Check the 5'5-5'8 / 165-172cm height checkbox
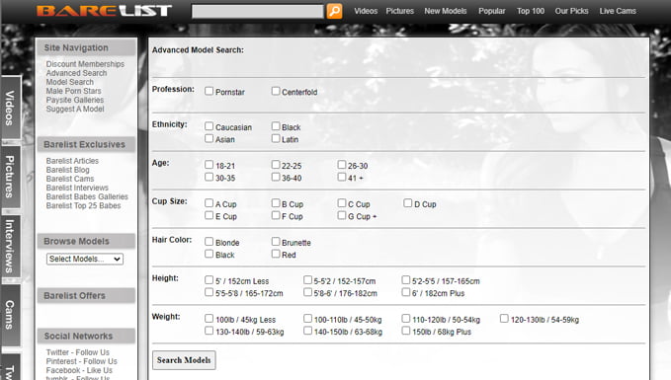Image resolution: width=671 pixels, height=380 pixels. click(209, 292)
